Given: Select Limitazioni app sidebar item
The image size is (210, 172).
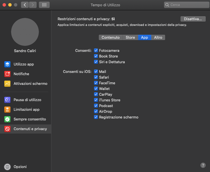Looking at the screenshot, I should point(26,110).
